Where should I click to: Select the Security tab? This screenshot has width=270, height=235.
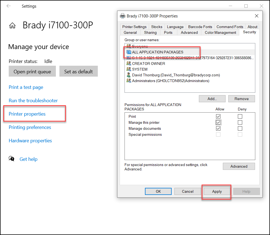[249, 32]
